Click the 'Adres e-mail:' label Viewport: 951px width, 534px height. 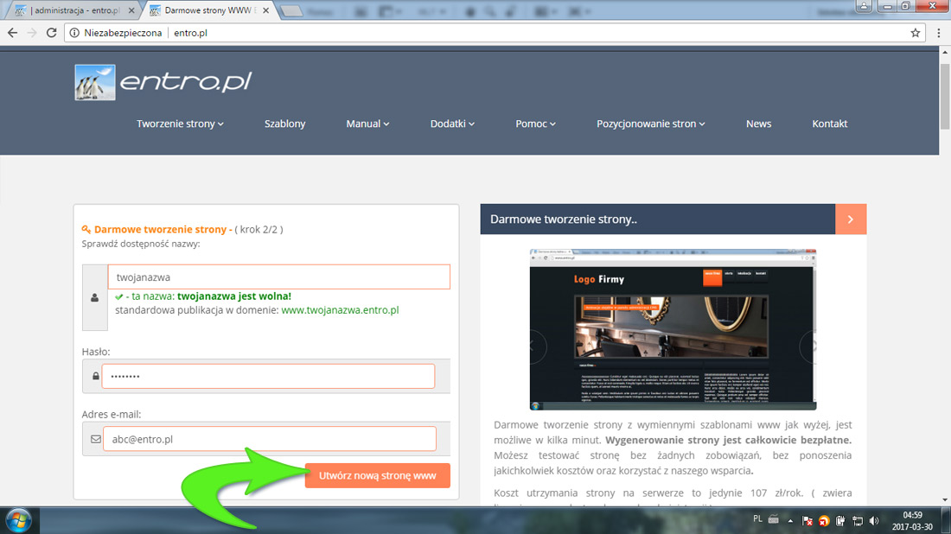tap(112, 415)
